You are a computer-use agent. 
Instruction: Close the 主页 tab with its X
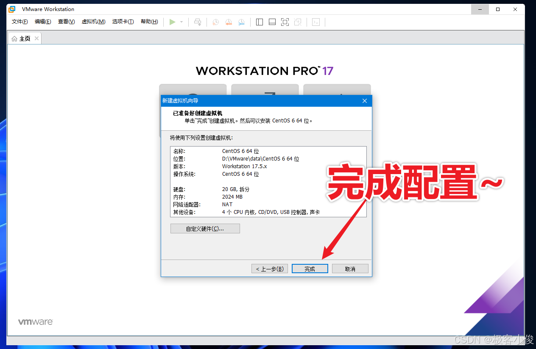[37, 39]
